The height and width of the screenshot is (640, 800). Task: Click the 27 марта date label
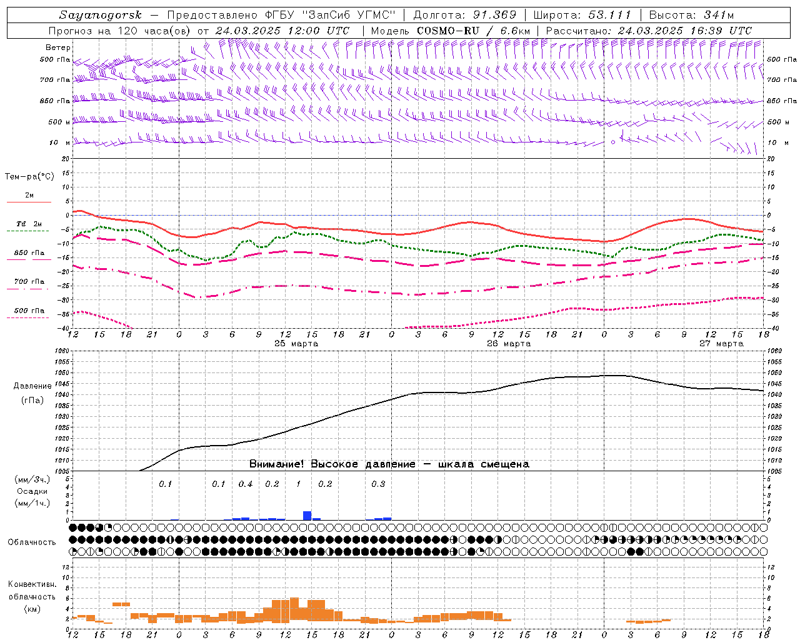tap(721, 344)
